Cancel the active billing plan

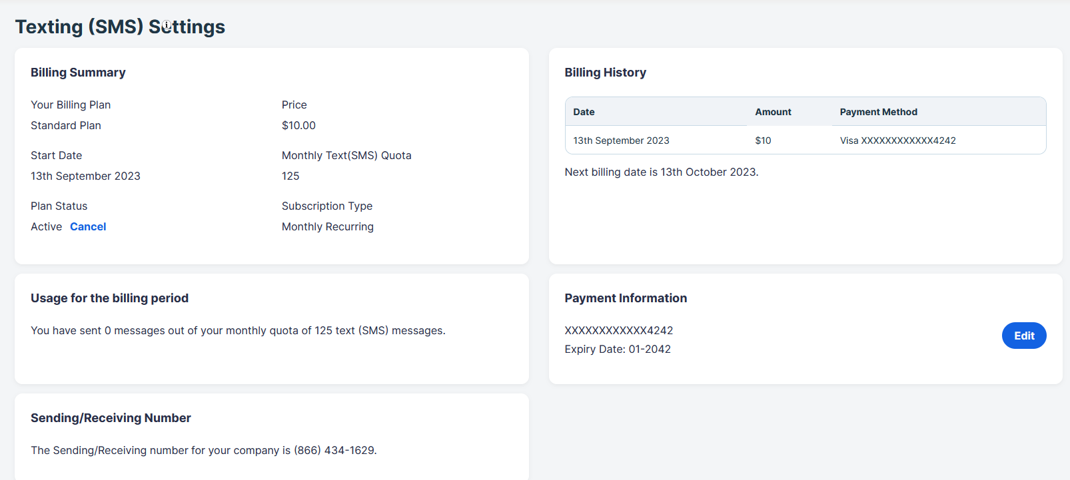(x=88, y=227)
